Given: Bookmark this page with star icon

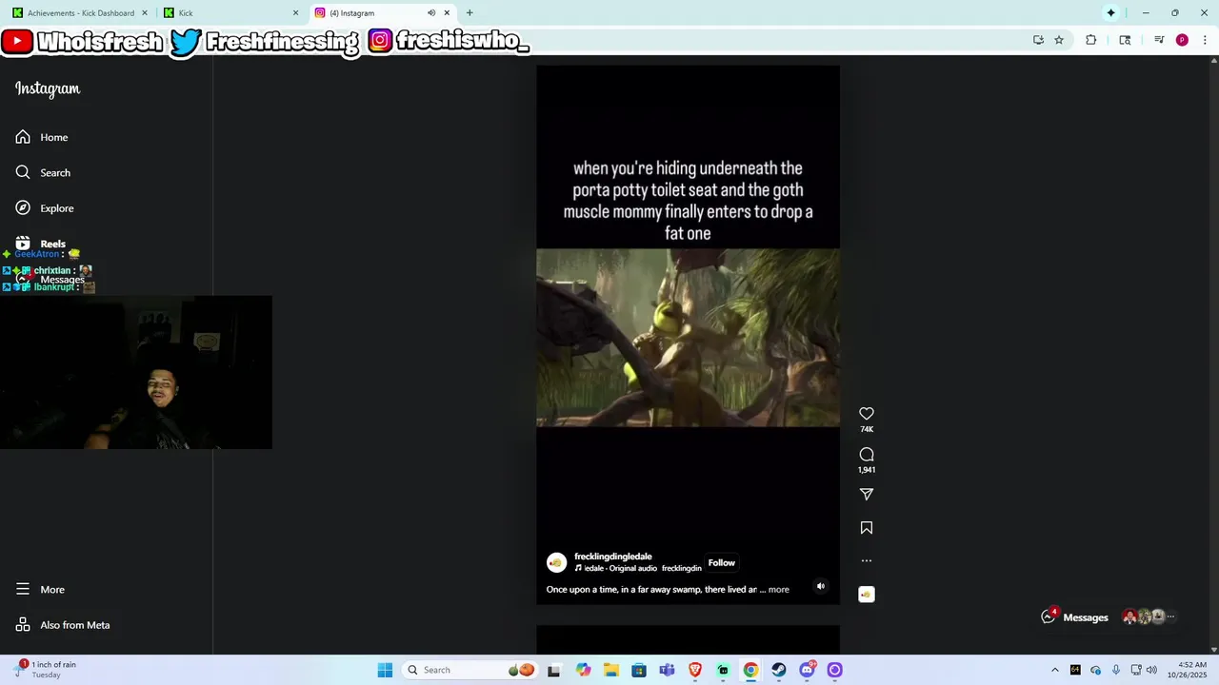Looking at the screenshot, I should point(1059,40).
